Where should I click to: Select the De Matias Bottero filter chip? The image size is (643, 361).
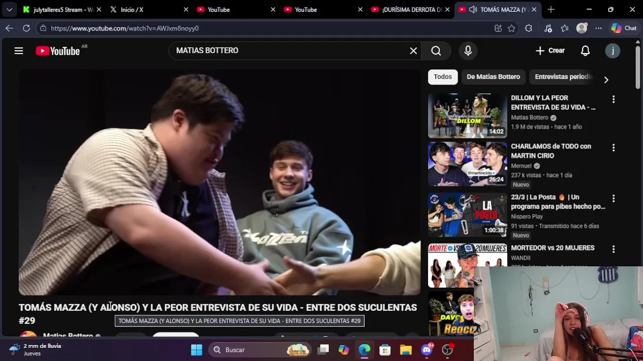493,77
